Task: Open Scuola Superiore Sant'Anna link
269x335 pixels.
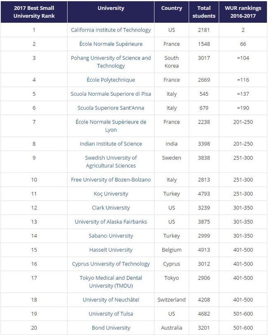Action: click(x=111, y=108)
